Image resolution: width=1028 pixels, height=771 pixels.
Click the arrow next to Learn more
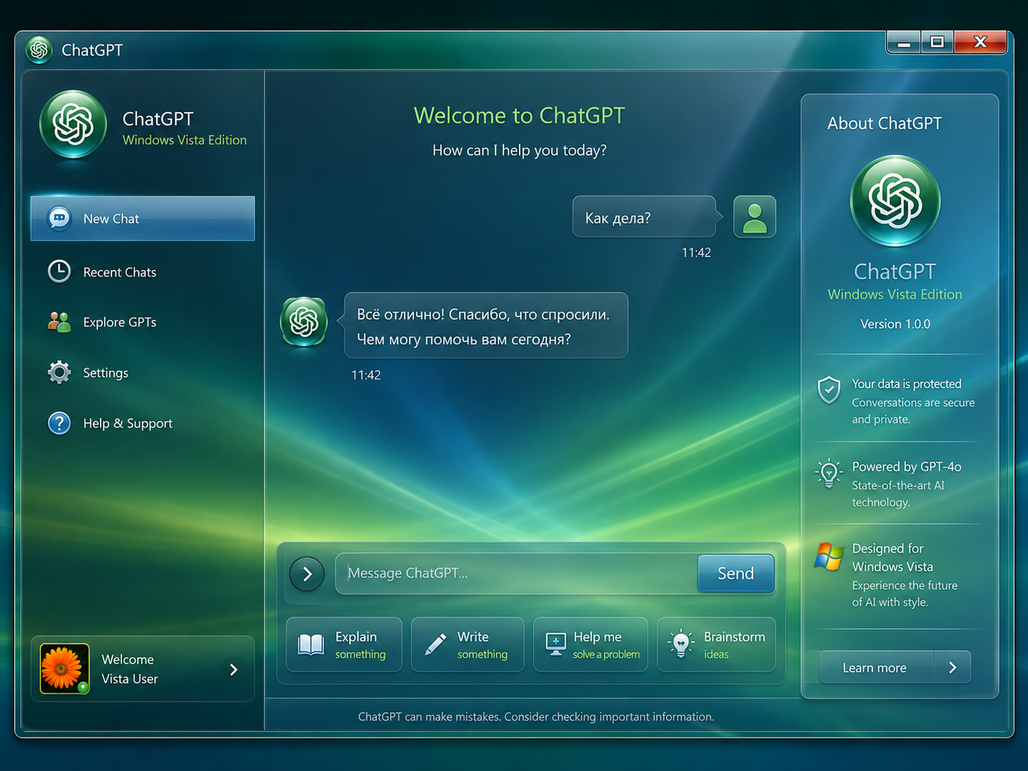[953, 667]
